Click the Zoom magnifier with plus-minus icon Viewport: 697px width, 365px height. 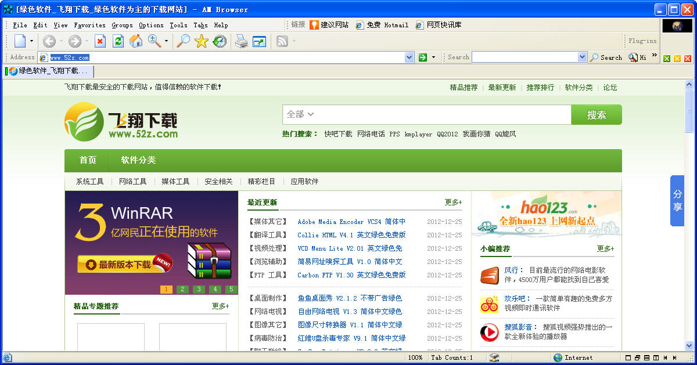154,41
